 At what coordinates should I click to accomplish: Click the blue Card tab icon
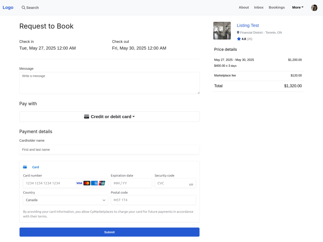point(25,167)
